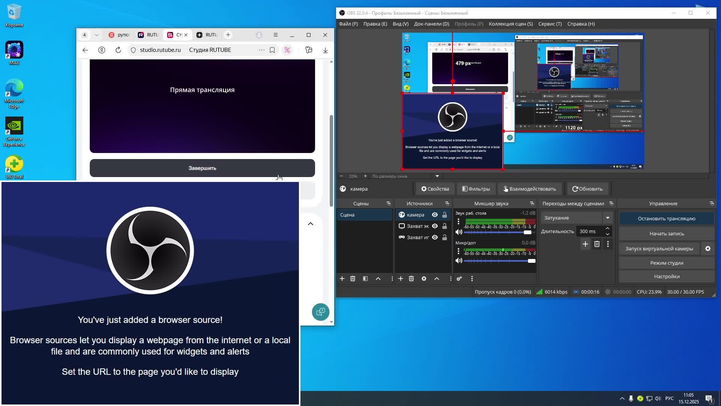
Task: Open the Затухание transition dropdown
Action: pyautogui.click(x=607, y=218)
